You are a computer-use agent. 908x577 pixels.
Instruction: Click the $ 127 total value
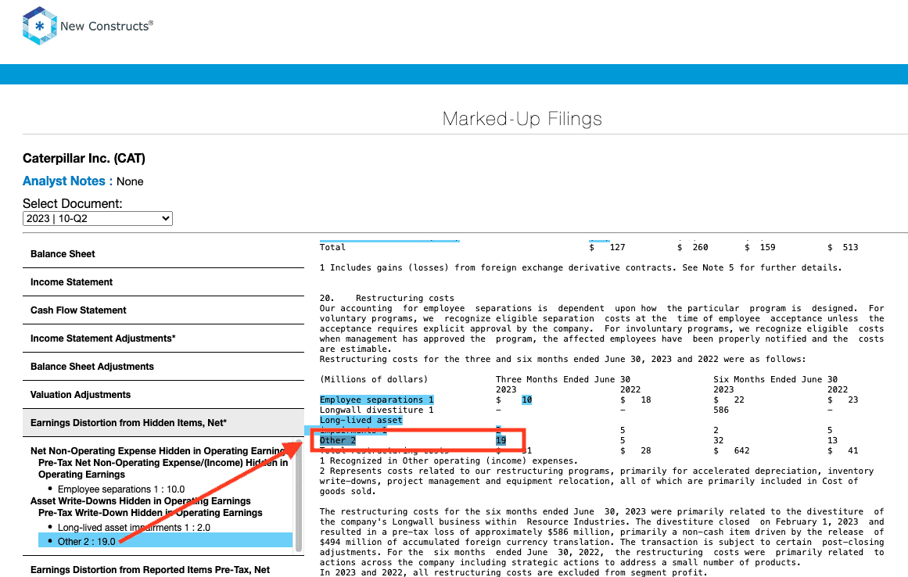pyautogui.click(x=607, y=247)
